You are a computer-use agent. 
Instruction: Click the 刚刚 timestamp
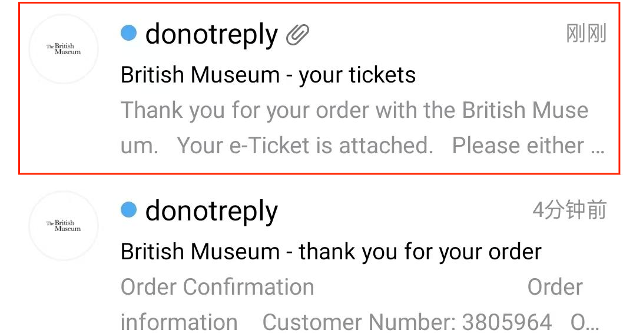tap(586, 34)
